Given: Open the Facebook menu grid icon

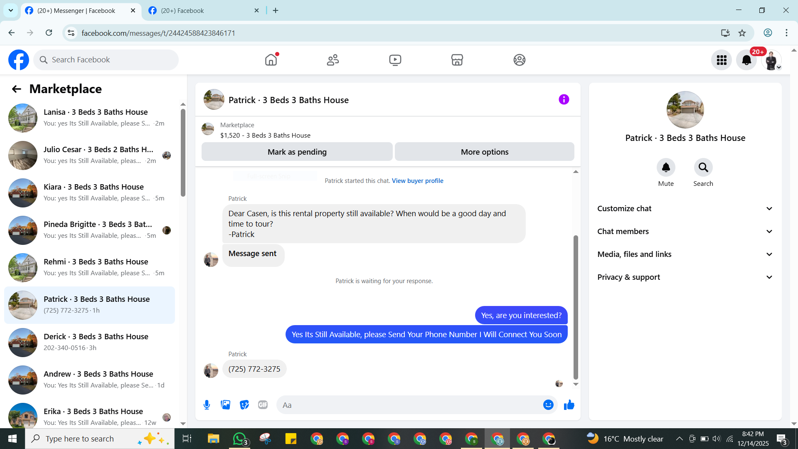Looking at the screenshot, I should (722, 60).
